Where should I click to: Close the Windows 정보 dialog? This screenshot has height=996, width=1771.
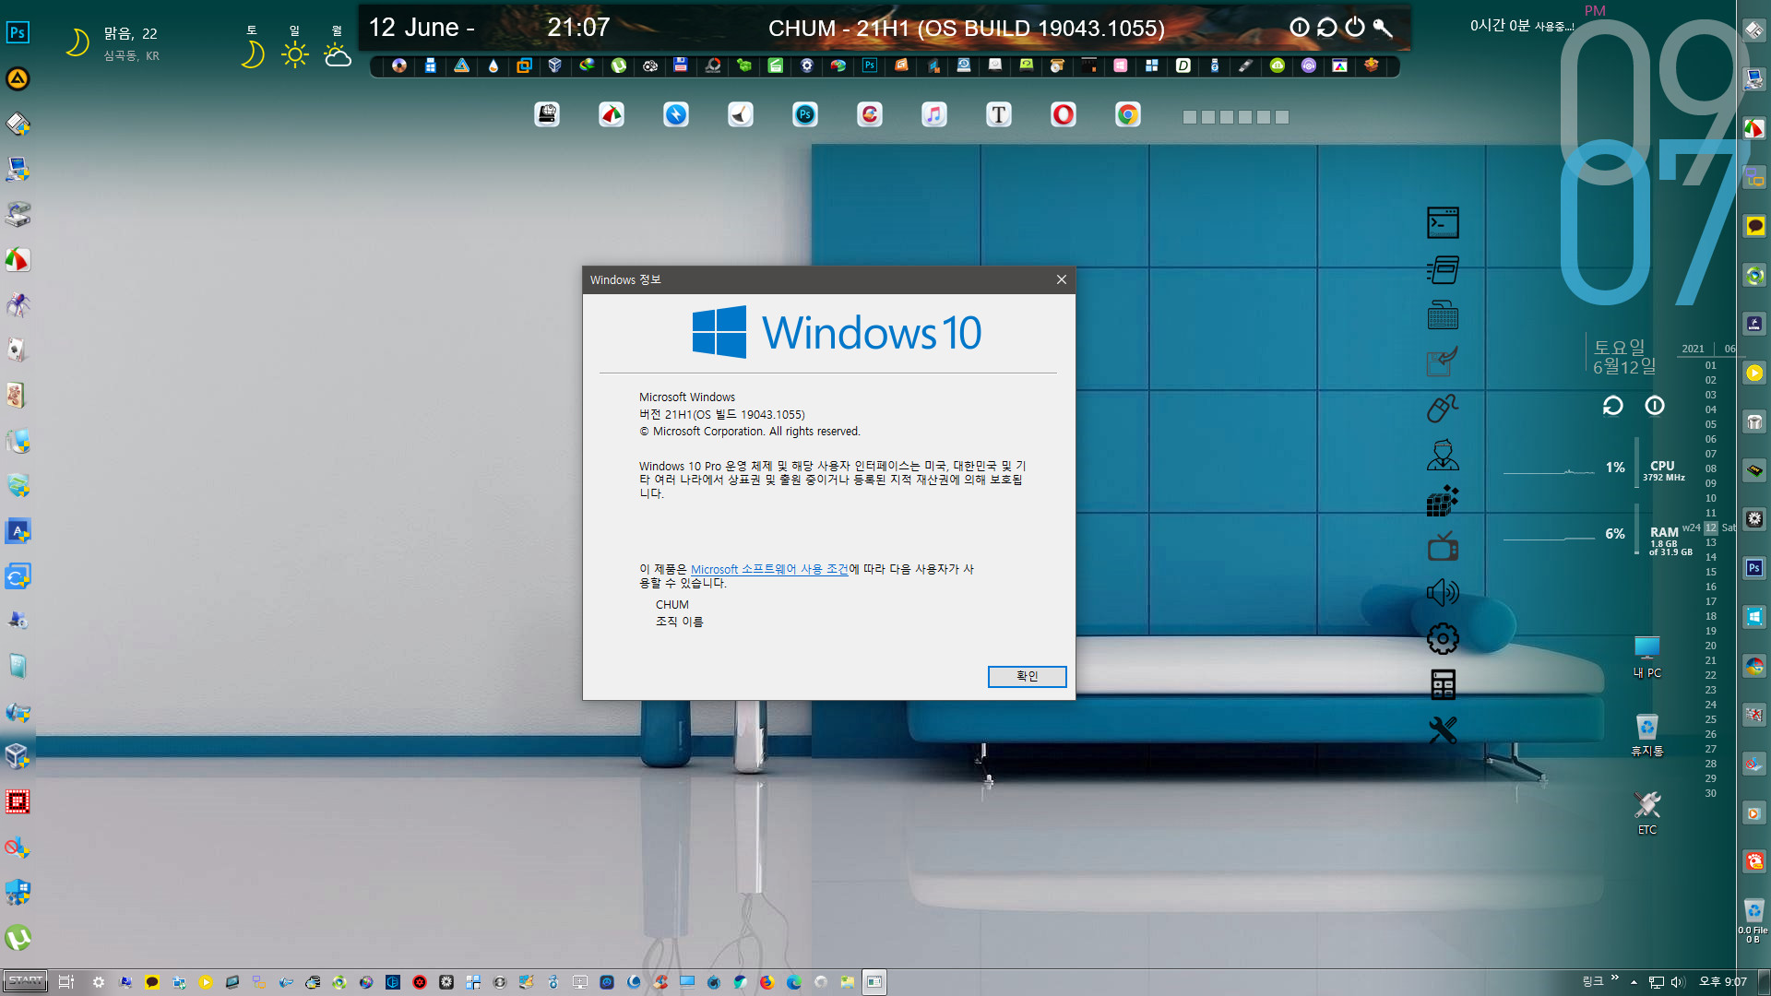pos(1061,279)
